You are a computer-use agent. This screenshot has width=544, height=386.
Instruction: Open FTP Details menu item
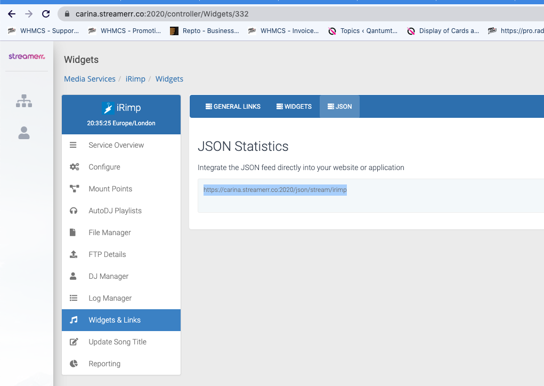121,254
